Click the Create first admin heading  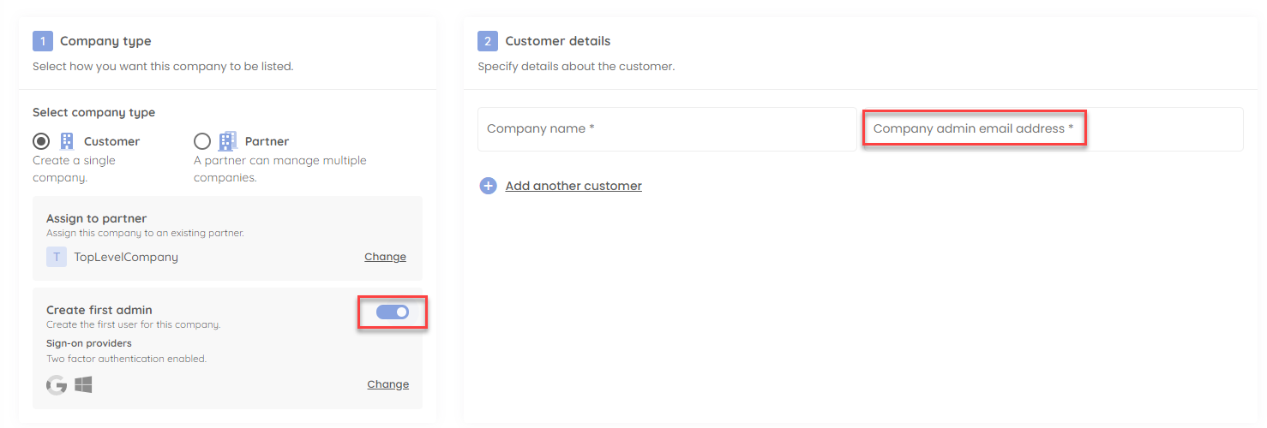point(99,310)
